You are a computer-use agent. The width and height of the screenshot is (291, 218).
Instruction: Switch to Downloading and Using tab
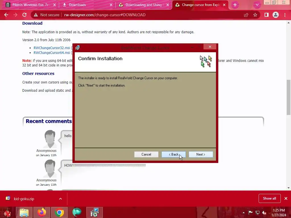click(x=144, y=5)
